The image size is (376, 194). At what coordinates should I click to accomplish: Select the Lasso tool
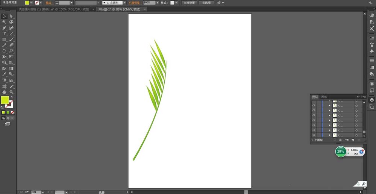click(11, 22)
